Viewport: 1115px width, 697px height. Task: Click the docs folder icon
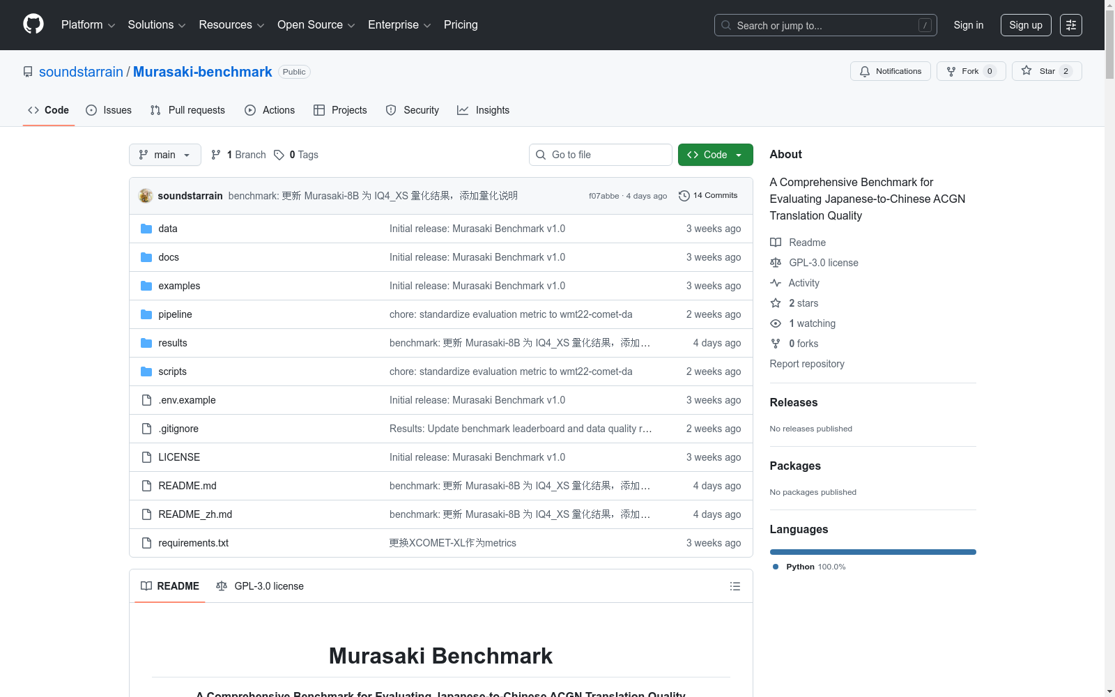coord(146,257)
